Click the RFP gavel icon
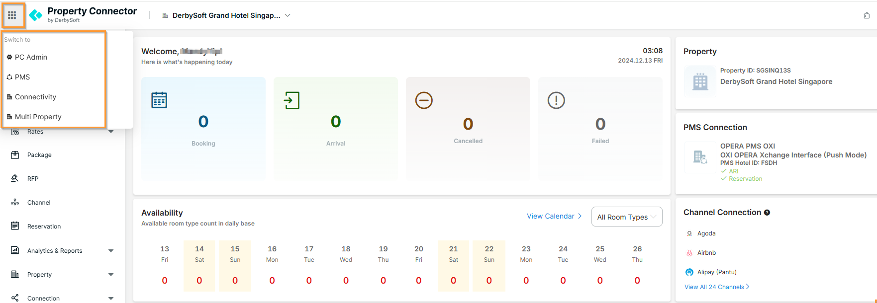The height and width of the screenshot is (303, 877). [15, 178]
